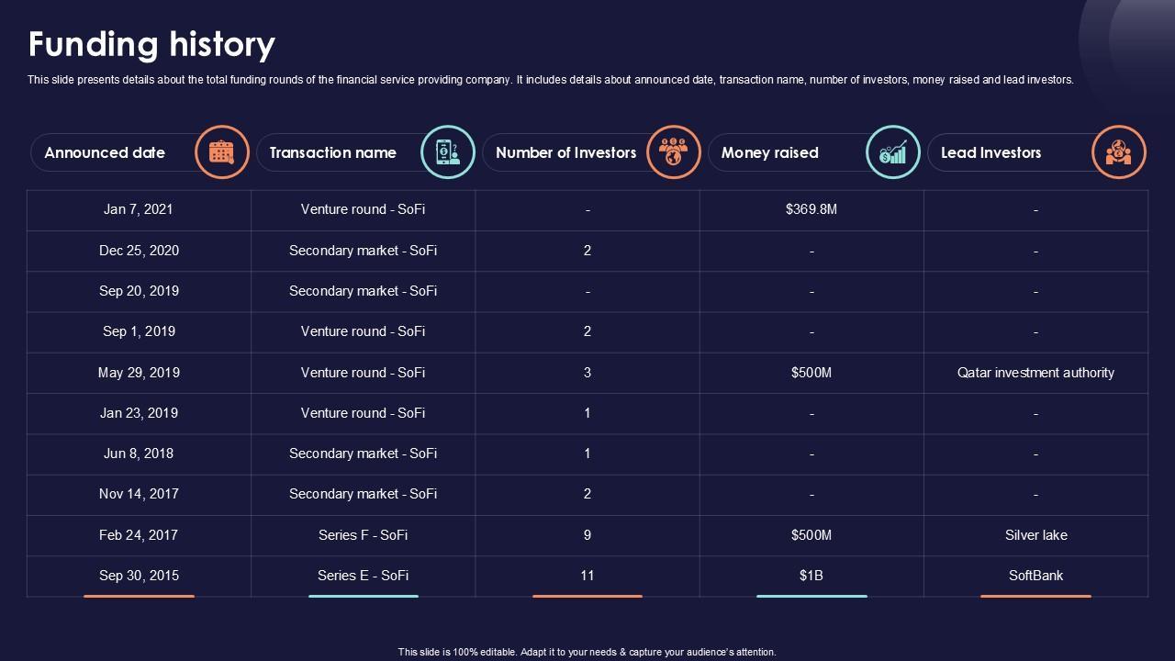
Task: Select the Money raised header label
Action: (x=769, y=153)
